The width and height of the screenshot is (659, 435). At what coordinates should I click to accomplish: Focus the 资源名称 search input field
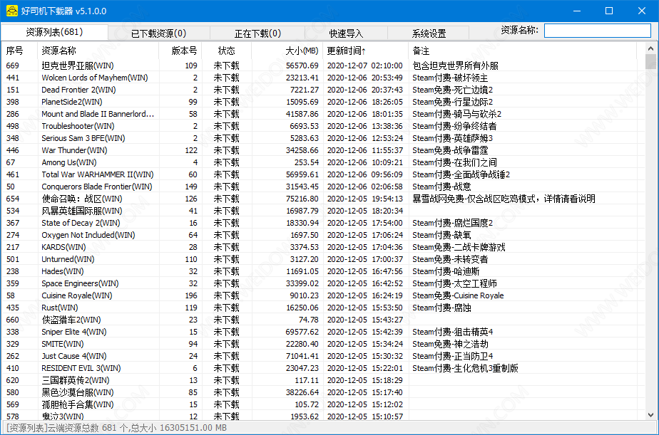597,31
